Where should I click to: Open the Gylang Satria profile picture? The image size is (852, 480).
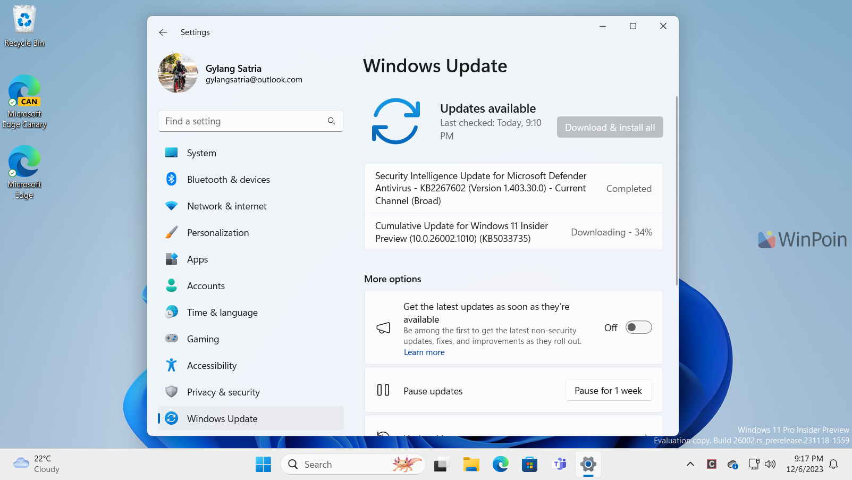[178, 73]
